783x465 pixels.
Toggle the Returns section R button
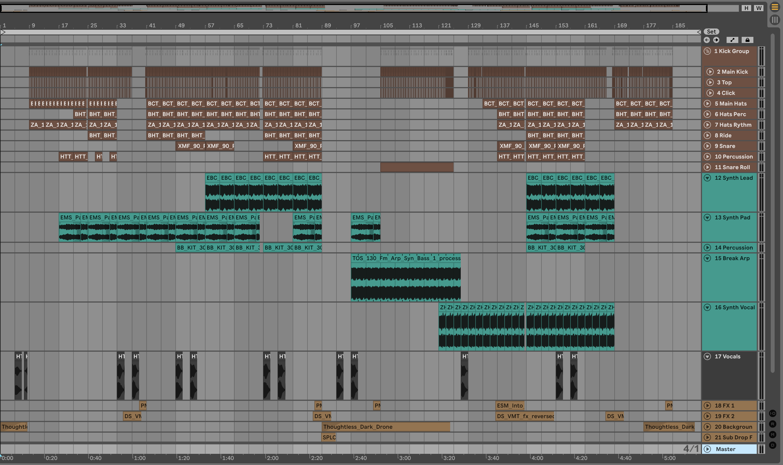click(773, 424)
